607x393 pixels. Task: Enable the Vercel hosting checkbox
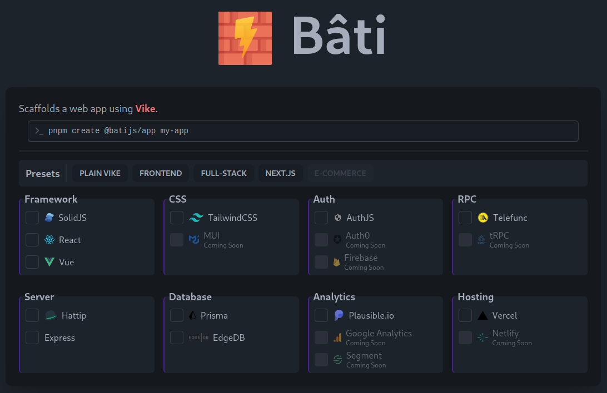pyautogui.click(x=465, y=315)
